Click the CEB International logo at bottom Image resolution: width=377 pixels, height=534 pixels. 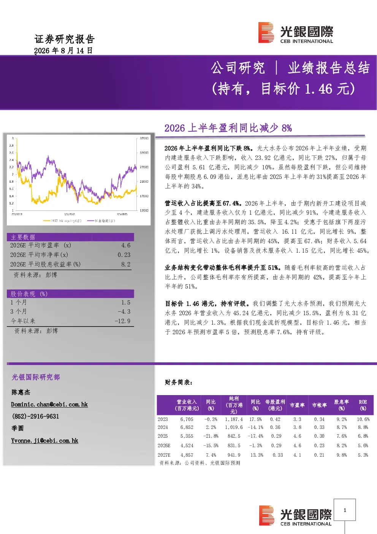(296, 516)
